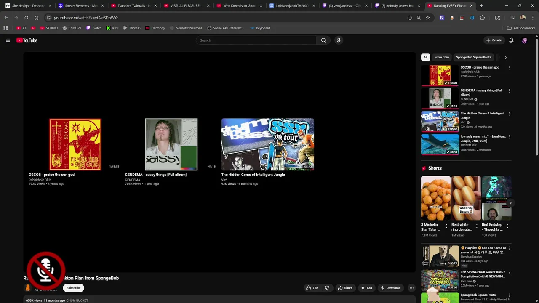Open the Chrome extensions puzzle icon

click(483, 18)
